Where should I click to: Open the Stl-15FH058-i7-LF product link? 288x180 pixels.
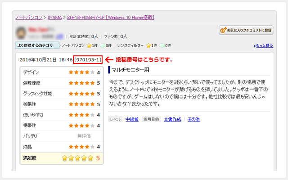(x=110, y=18)
